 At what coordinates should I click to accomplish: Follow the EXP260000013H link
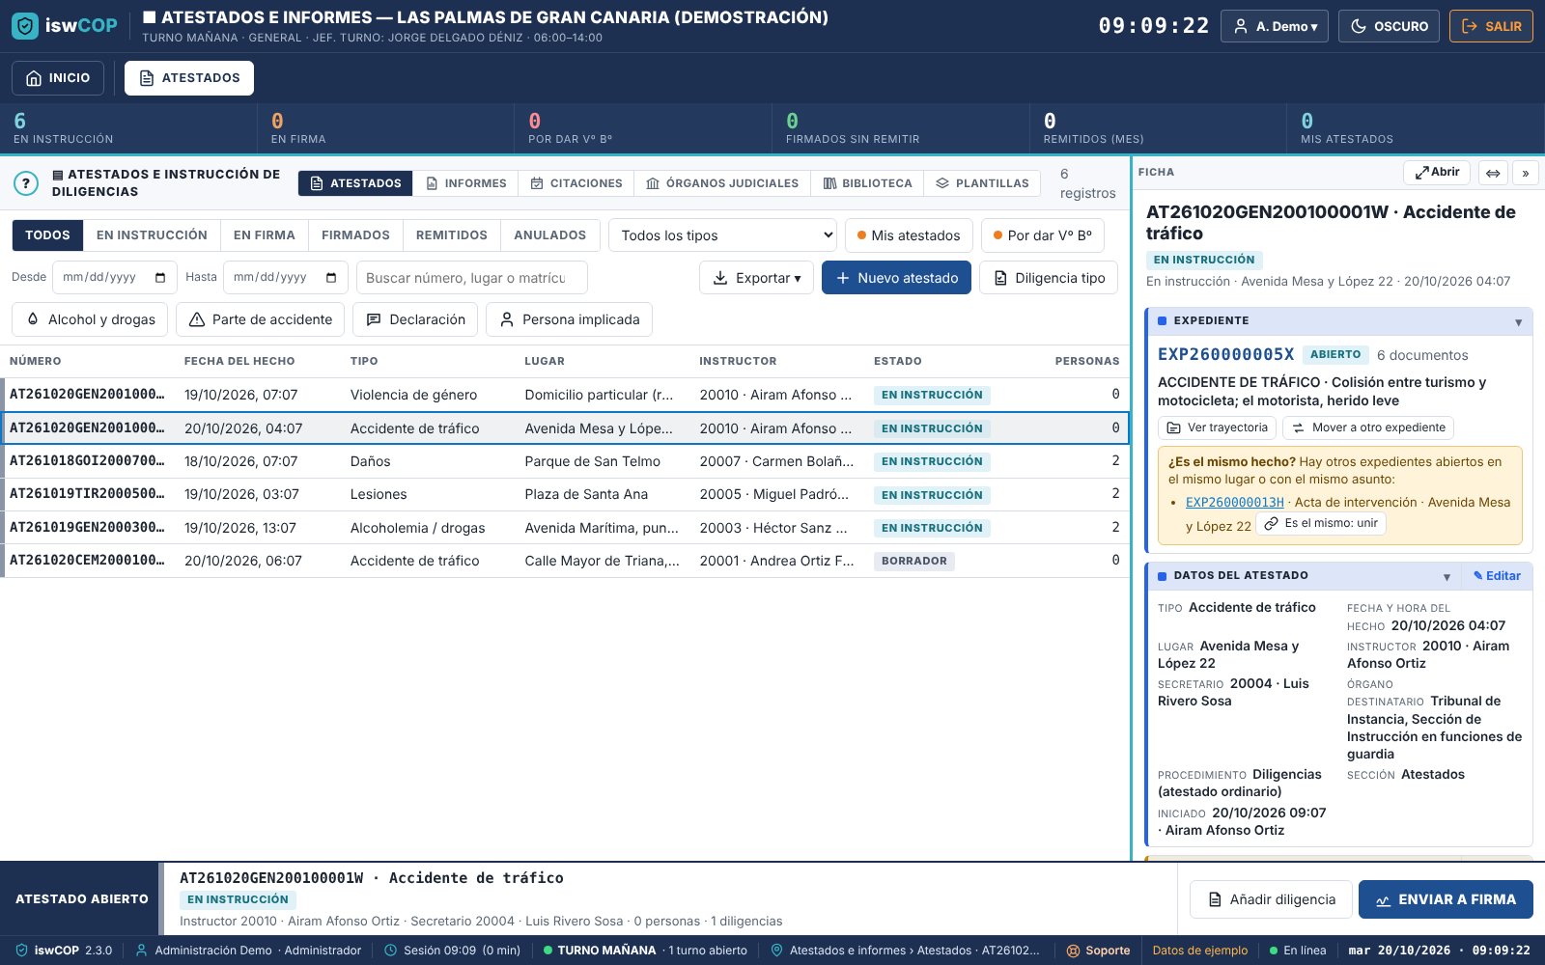1235,503
